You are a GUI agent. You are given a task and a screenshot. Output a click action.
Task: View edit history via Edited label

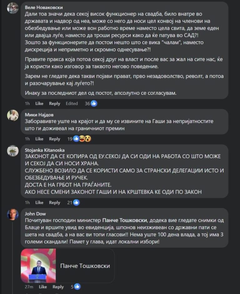(x=72, y=104)
